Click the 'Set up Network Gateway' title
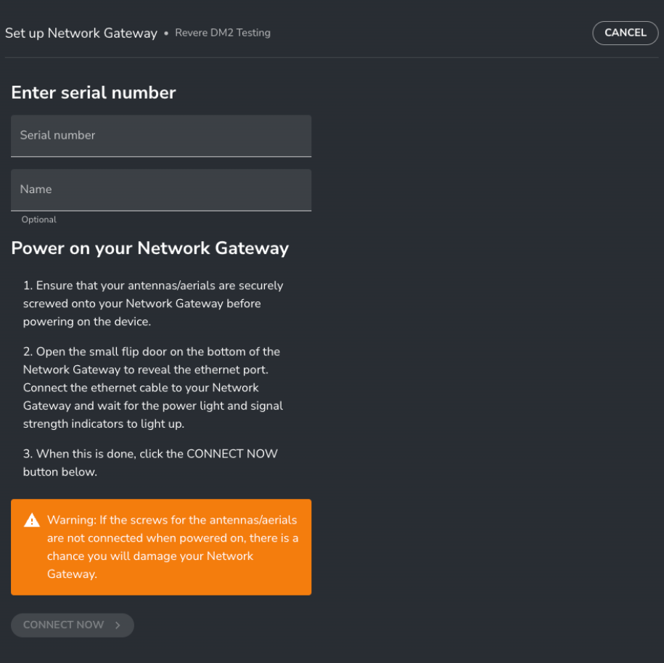 click(x=81, y=33)
